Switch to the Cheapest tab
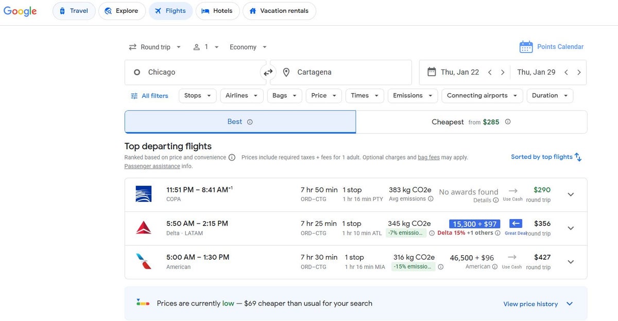618x321 pixels. tap(471, 122)
